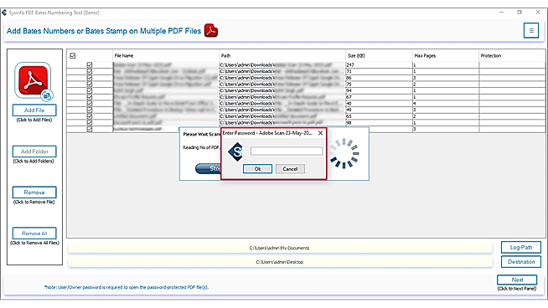548x308 pixels.
Task: Open the hamburger menu at top right
Action: pyautogui.click(x=531, y=31)
